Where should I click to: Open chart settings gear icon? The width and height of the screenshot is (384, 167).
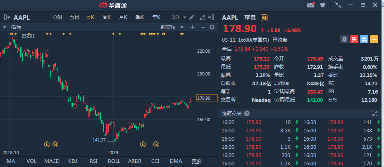click(212, 27)
